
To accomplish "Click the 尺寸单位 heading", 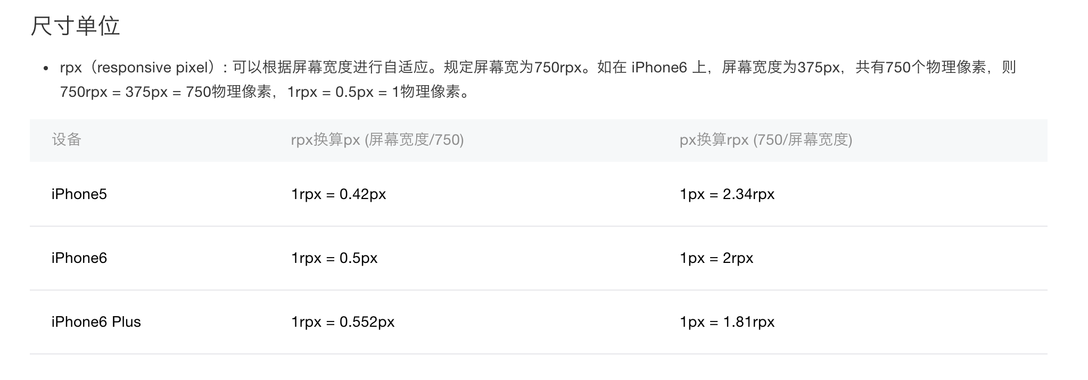I will pos(75,26).
